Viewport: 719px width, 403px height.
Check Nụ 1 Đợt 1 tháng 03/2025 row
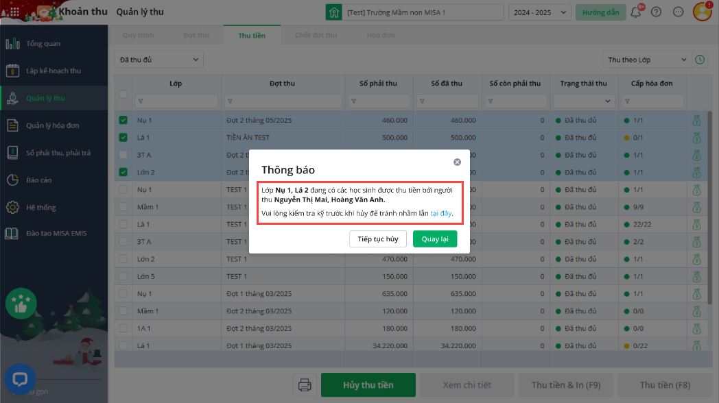(123, 293)
